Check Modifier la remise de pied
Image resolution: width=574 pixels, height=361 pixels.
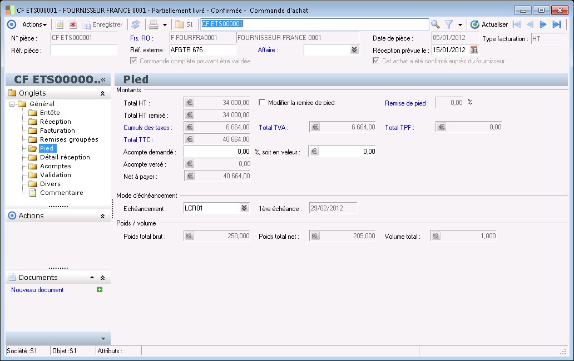262,102
